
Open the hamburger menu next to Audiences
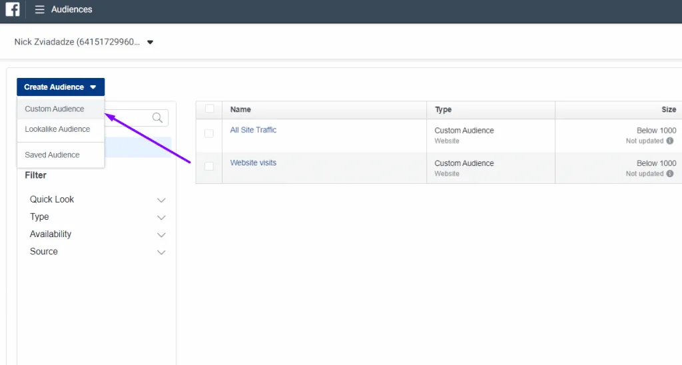pos(39,9)
